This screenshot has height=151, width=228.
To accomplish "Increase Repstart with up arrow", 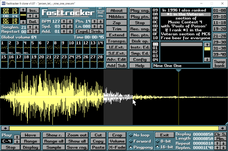I will 30,31.
